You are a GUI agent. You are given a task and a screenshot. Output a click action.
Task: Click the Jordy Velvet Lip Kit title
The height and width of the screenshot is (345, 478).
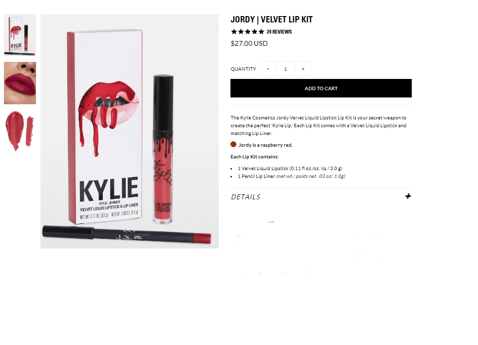271,19
